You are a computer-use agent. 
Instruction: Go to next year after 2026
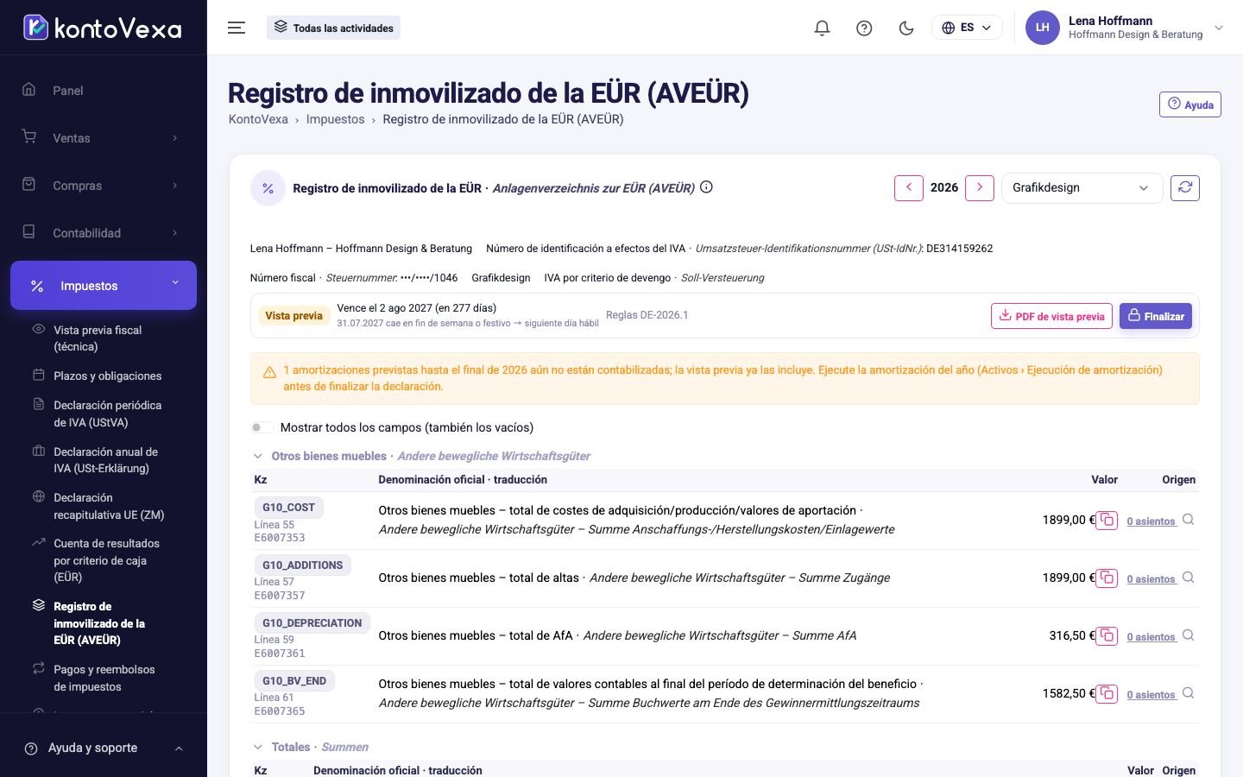coord(980,187)
